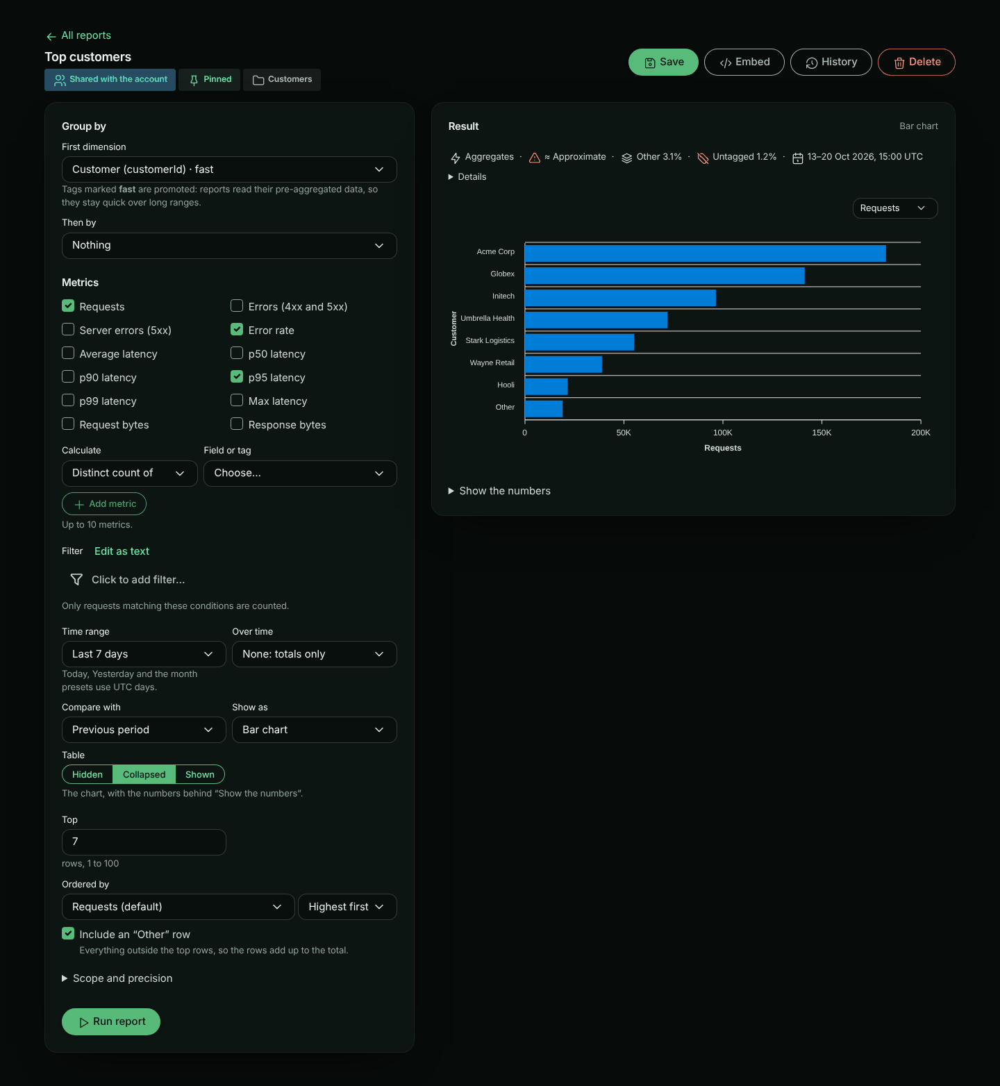Open the chart's Requests metric selector
Viewport: 1000px width, 1086px height.
tap(895, 208)
